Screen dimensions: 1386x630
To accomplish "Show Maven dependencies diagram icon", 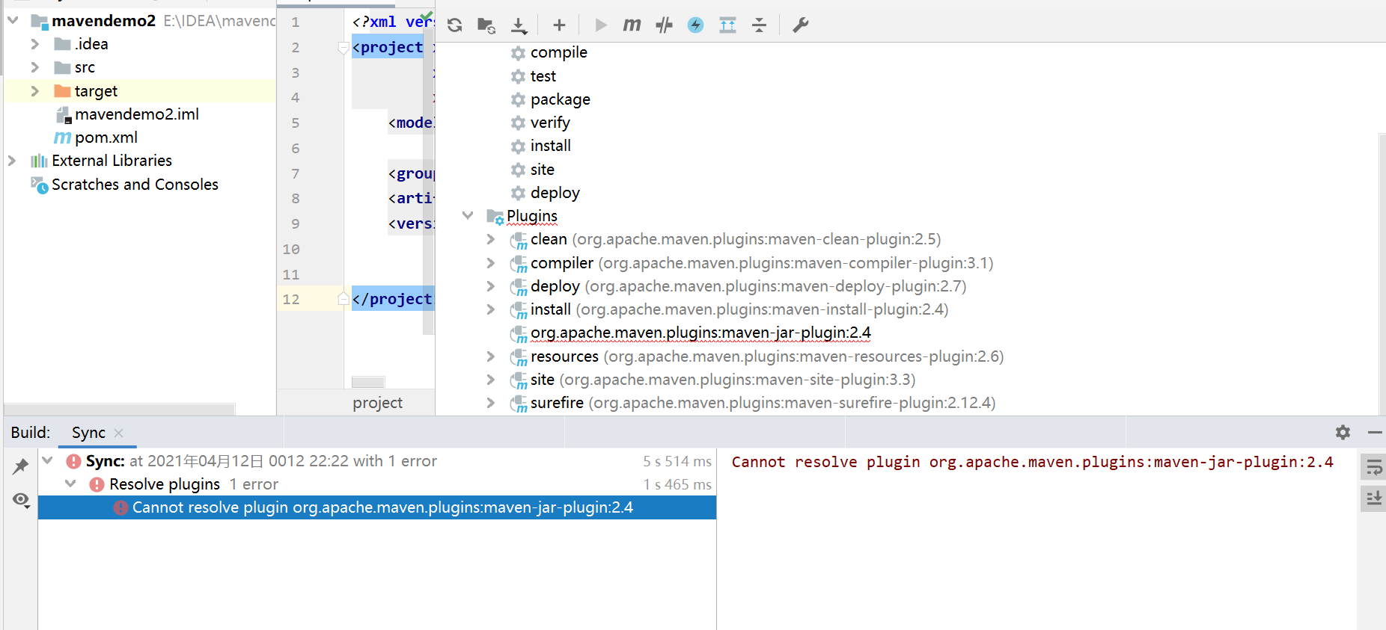I will point(727,25).
